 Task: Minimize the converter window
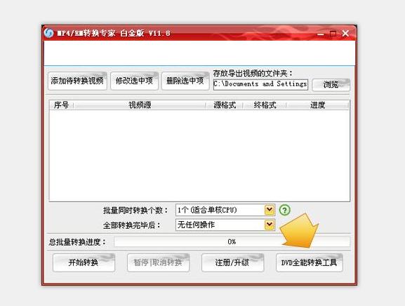click(x=321, y=34)
